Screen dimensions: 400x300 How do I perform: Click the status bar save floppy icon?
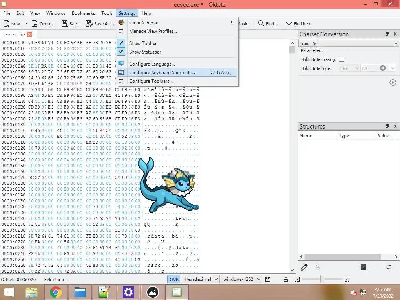tap(268, 279)
